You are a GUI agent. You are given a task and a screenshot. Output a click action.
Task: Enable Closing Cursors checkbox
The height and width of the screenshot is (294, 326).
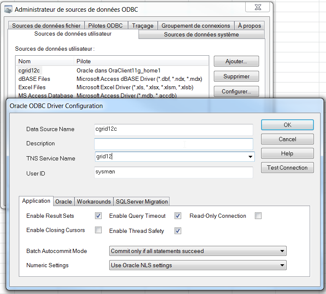(x=98, y=230)
